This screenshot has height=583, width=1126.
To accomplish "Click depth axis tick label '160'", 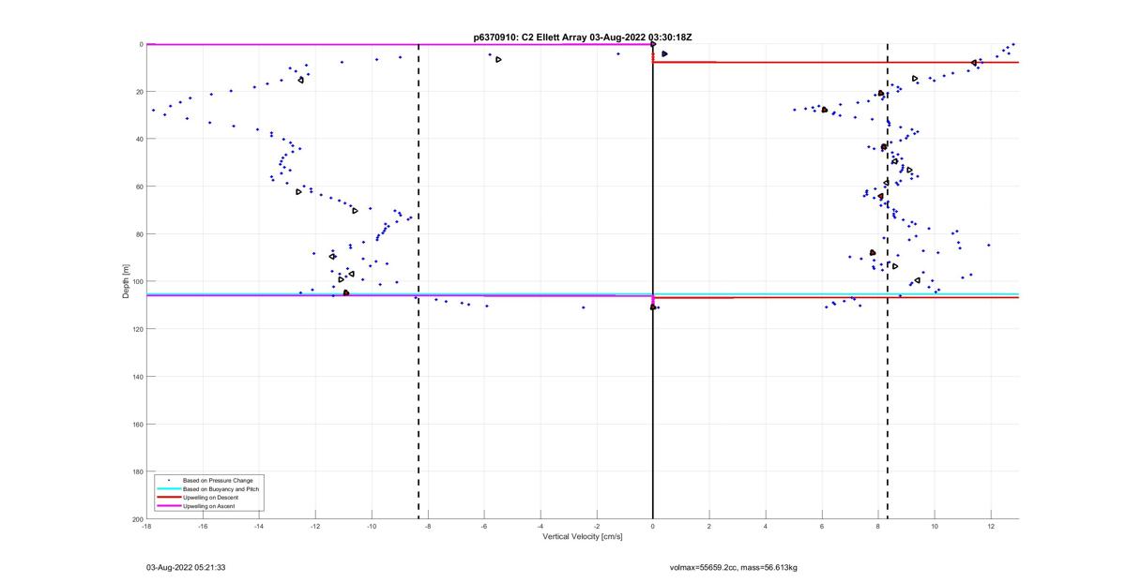I will pos(137,424).
